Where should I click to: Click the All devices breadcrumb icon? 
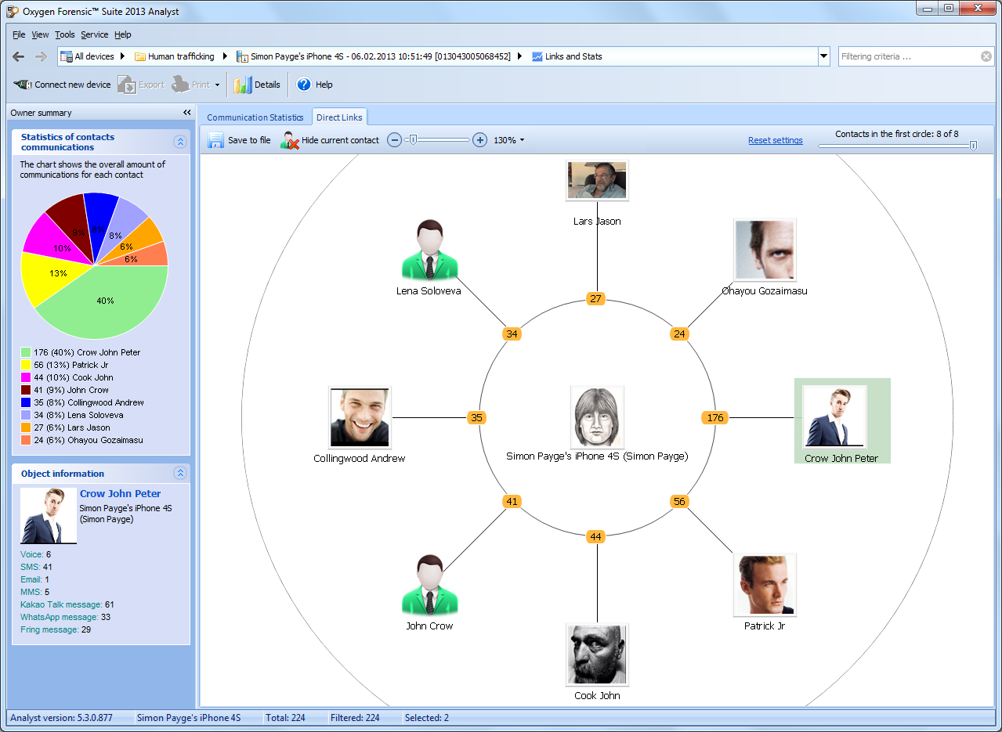tap(67, 56)
